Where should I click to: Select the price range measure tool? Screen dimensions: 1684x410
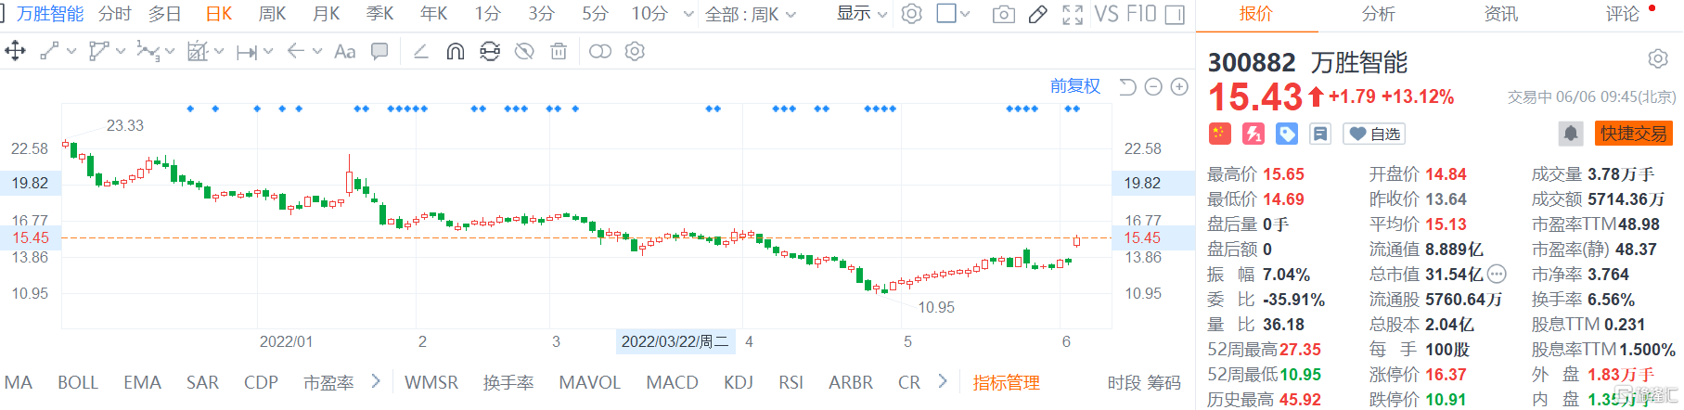(x=247, y=52)
